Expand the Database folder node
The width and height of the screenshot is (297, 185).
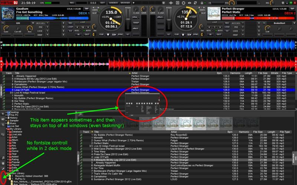[8, 132]
